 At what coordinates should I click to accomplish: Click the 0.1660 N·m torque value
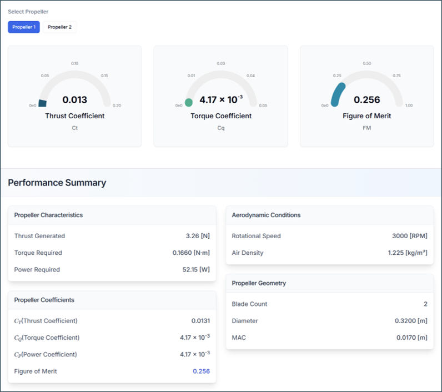click(x=191, y=253)
